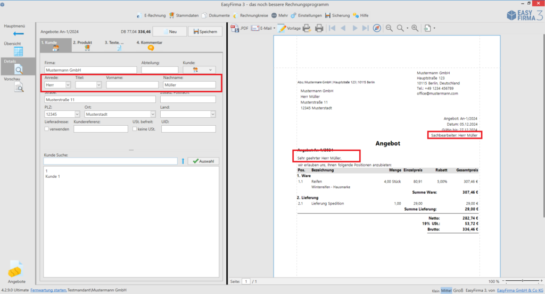Image resolution: width=545 pixels, height=294 pixels.
Task: Open the Einstellungen menu
Action: [x=306, y=15]
